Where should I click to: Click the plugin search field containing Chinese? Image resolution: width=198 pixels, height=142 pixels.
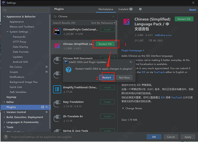coord(84,16)
